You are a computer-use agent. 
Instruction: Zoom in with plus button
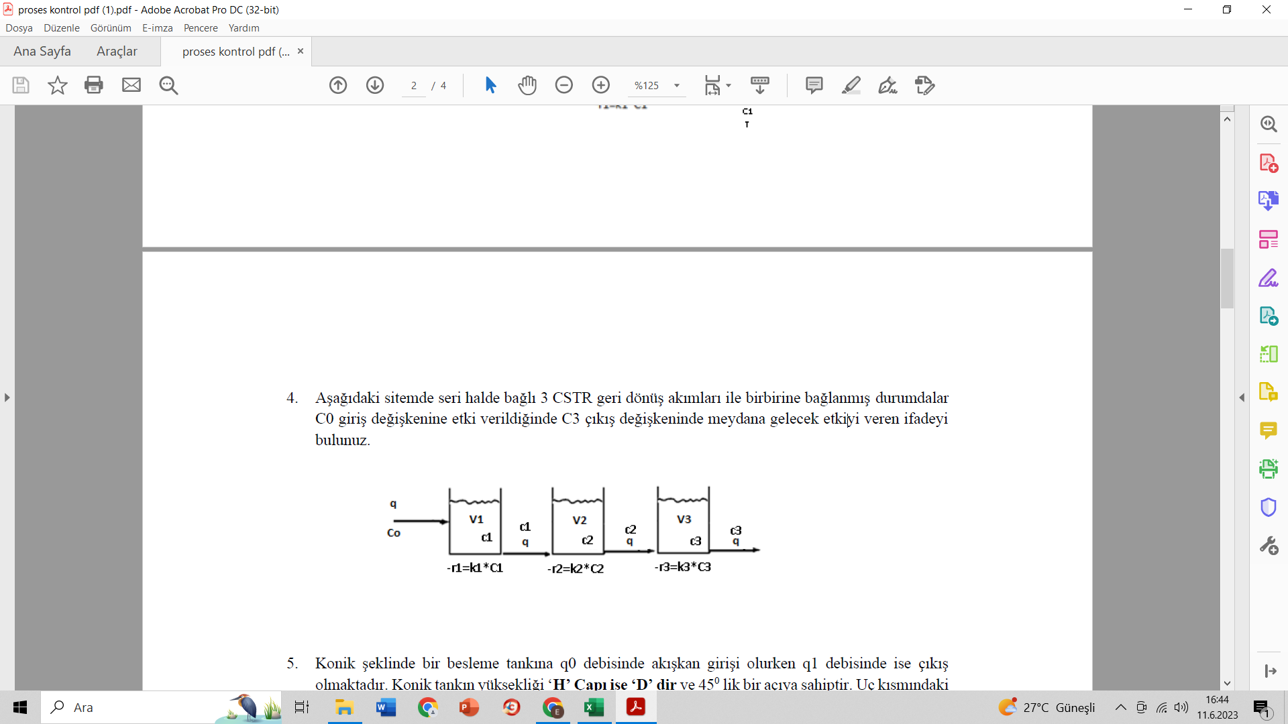pyautogui.click(x=601, y=85)
